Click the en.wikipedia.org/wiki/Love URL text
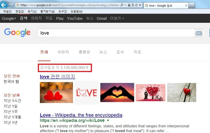 pyautogui.click(x=72, y=120)
